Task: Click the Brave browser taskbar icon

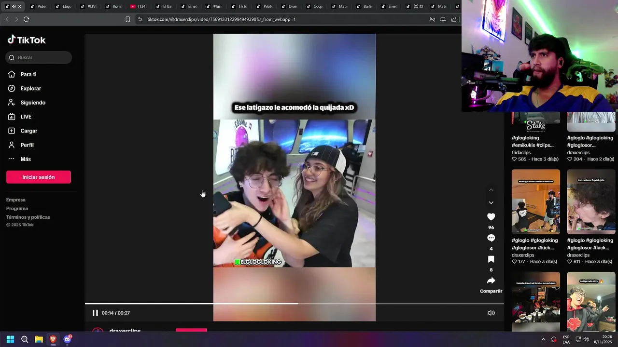Action: point(53,339)
